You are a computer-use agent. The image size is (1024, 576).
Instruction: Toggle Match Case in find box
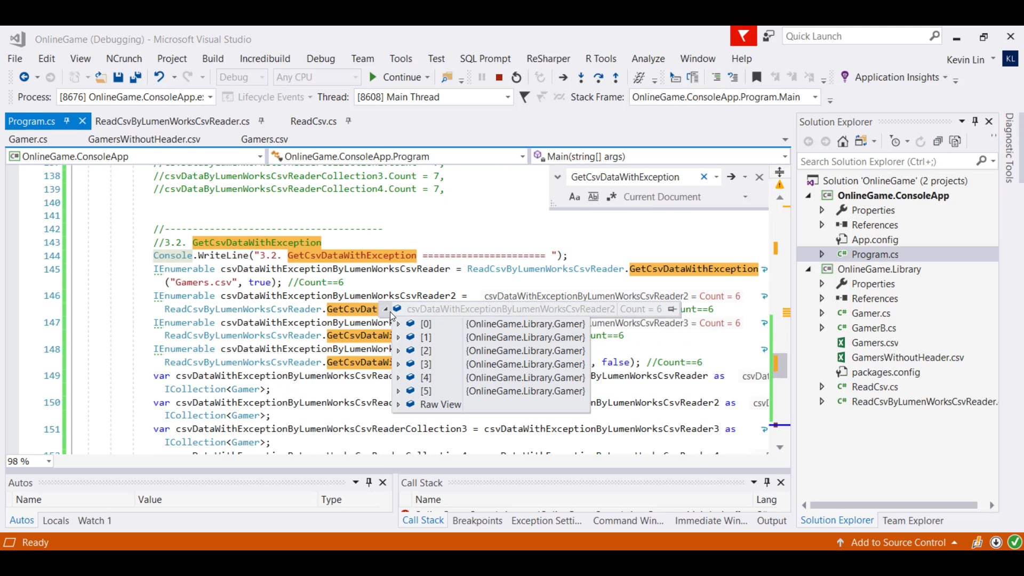click(574, 197)
